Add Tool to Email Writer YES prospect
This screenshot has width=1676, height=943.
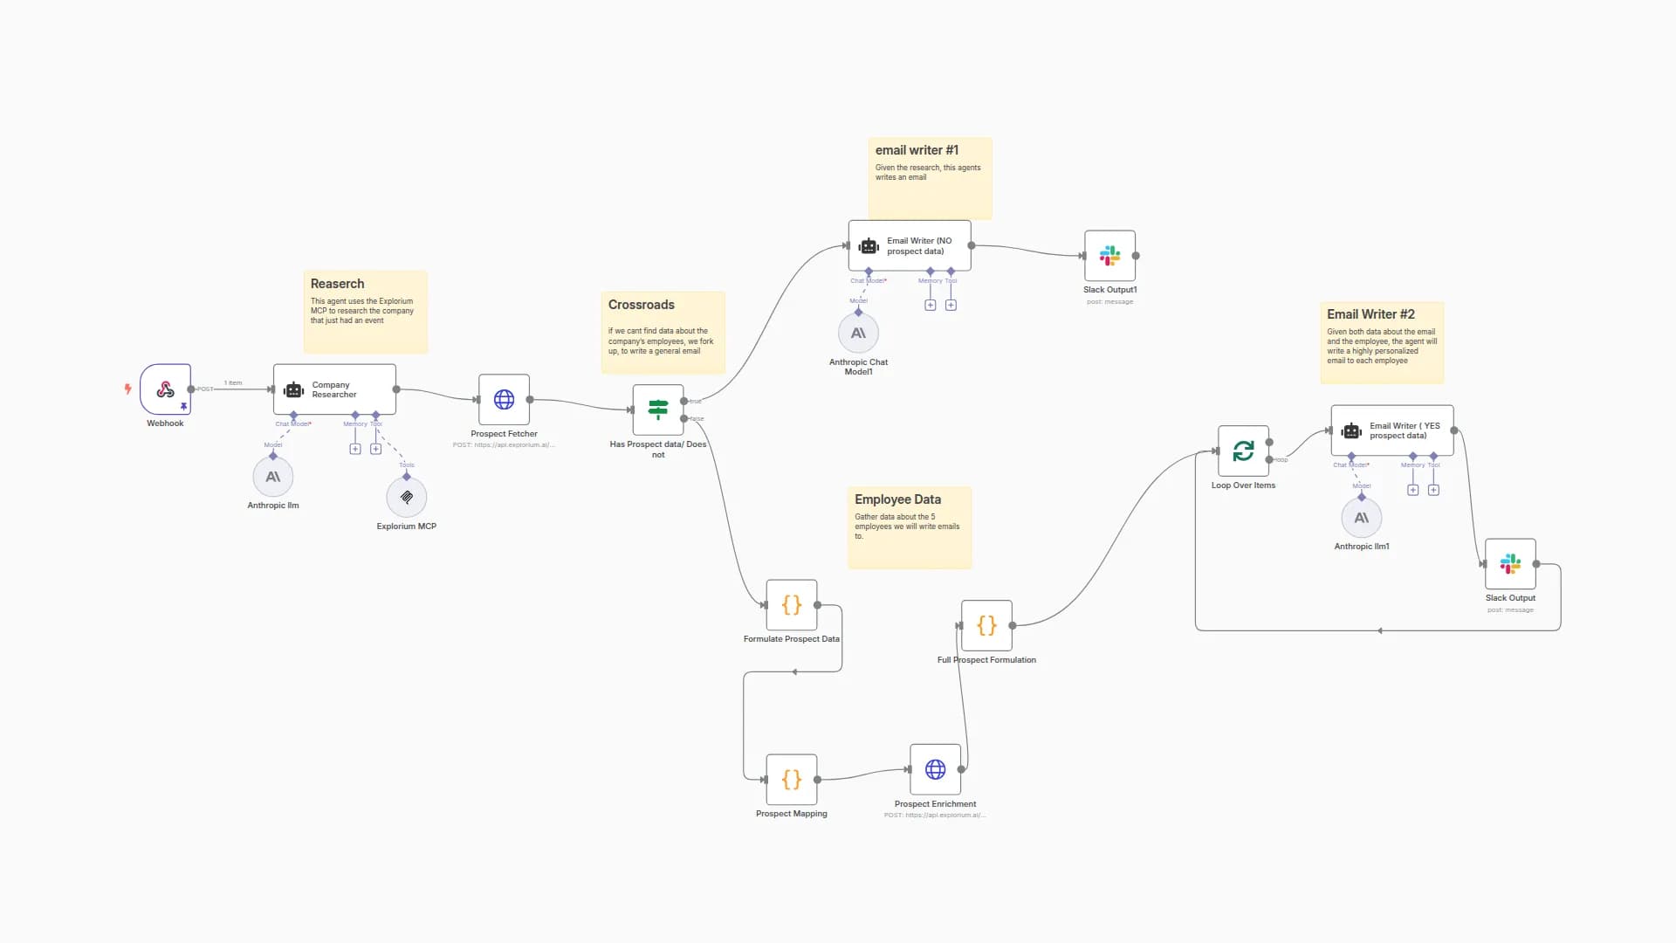pyautogui.click(x=1433, y=490)
